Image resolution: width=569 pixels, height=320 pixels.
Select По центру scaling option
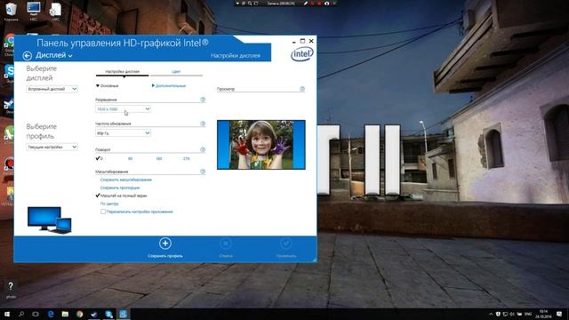click(109, 204)
